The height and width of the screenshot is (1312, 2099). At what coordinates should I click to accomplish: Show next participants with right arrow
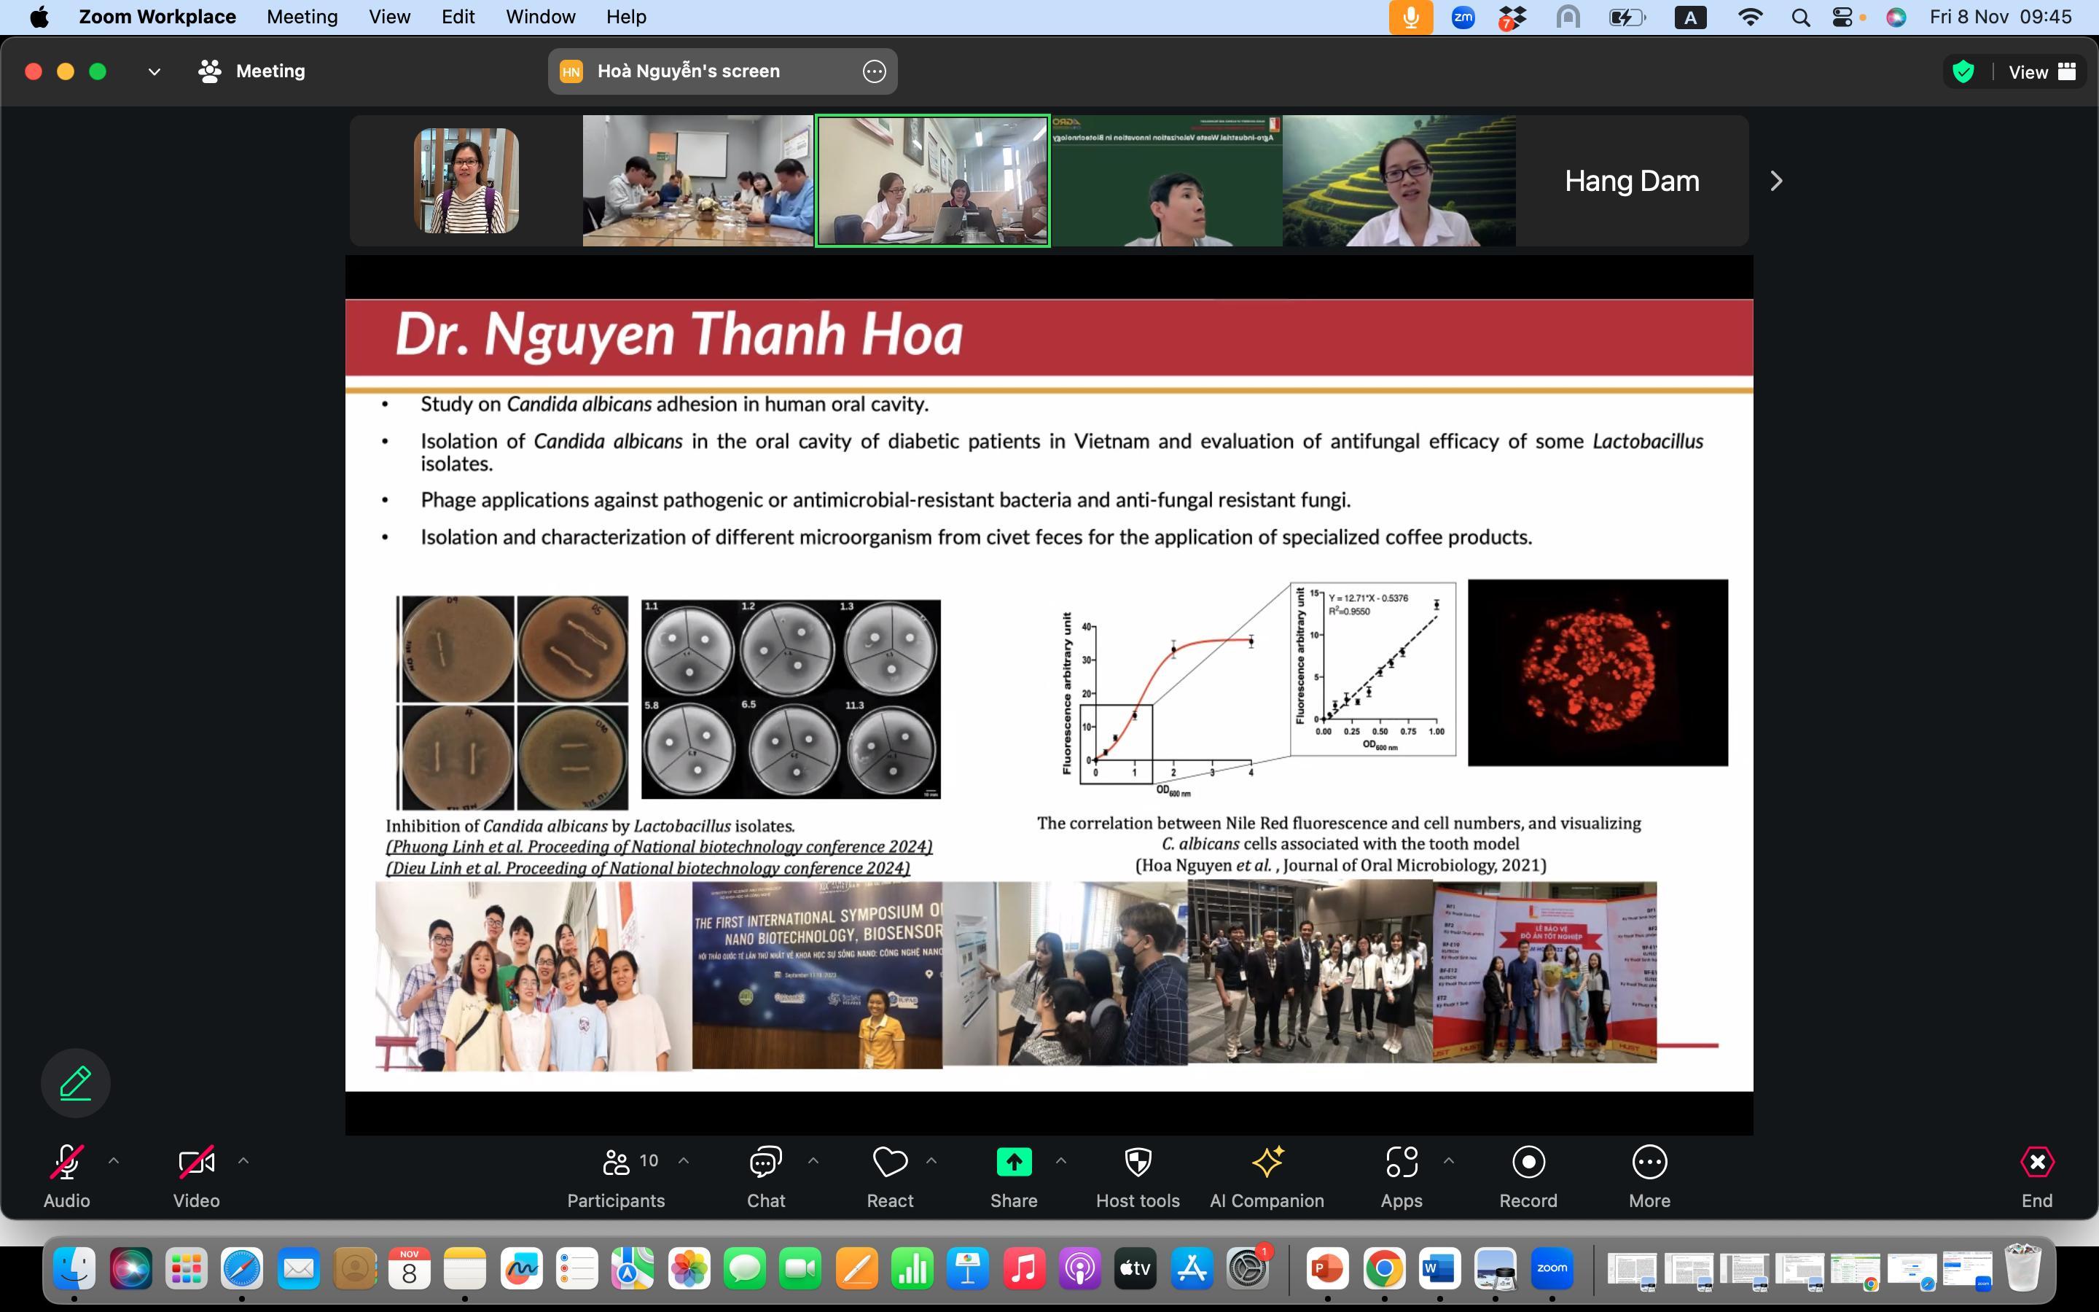pos(1775,181)
